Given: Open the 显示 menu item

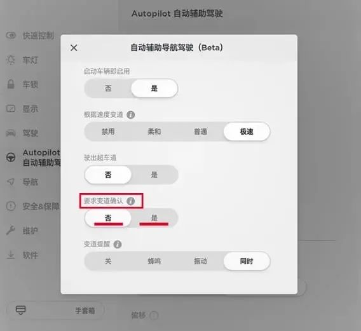Looking at the screenshot, I should click(30, 109).
